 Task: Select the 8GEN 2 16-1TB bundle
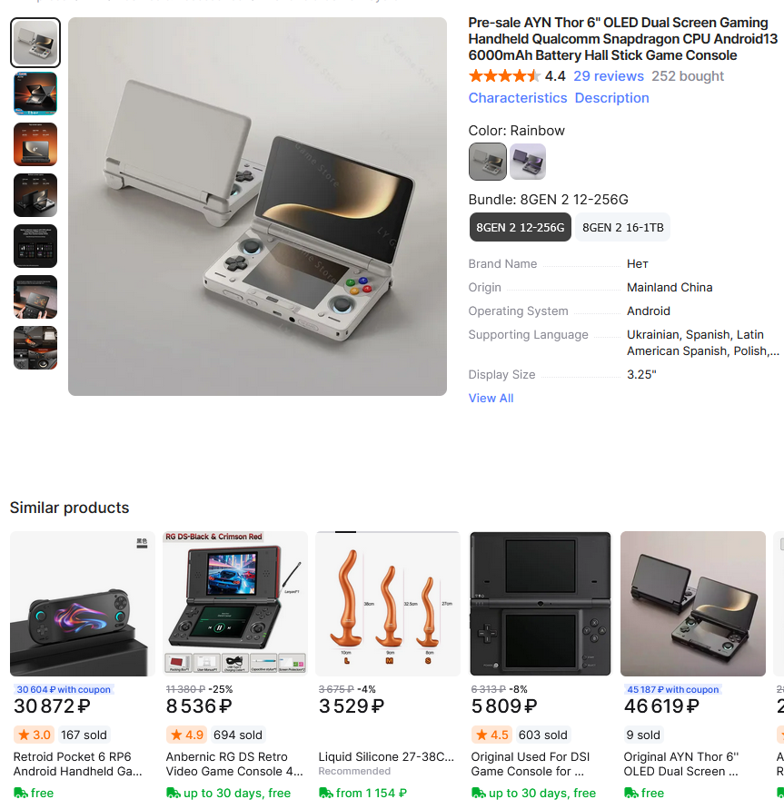[623, 228]
